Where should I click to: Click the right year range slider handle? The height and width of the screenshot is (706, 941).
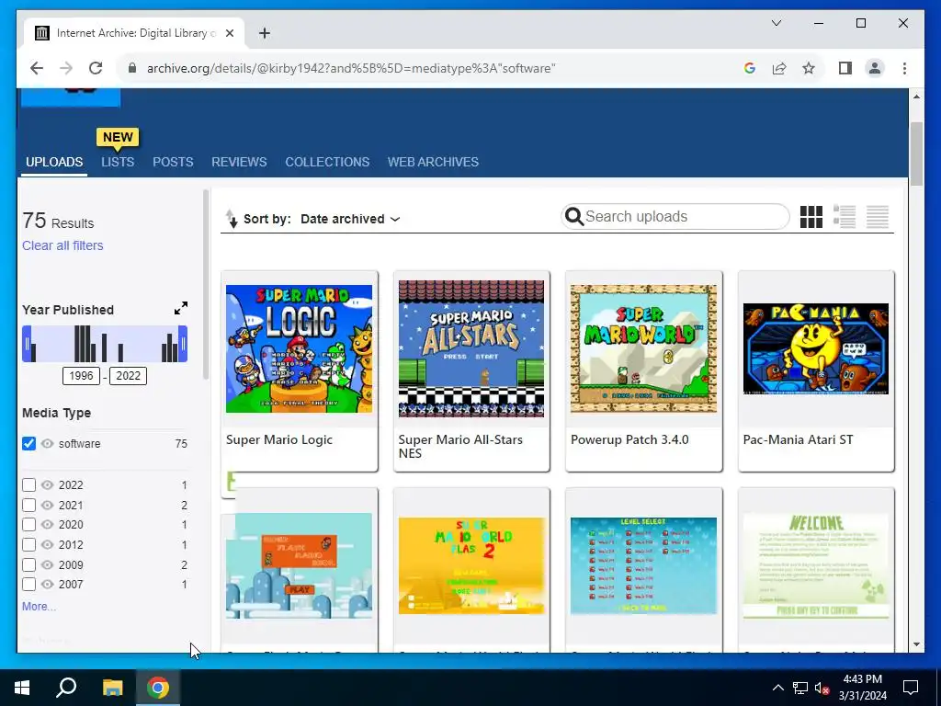[184, 344]
